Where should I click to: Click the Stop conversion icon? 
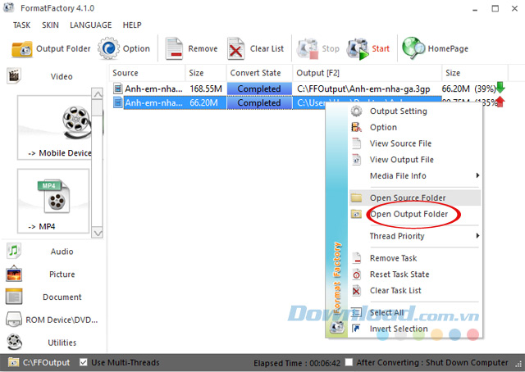coord(308,49)
